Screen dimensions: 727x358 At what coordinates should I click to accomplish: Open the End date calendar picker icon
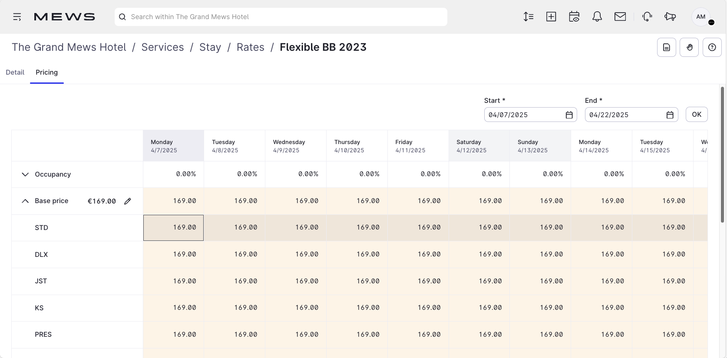click(x=670, y=115)
